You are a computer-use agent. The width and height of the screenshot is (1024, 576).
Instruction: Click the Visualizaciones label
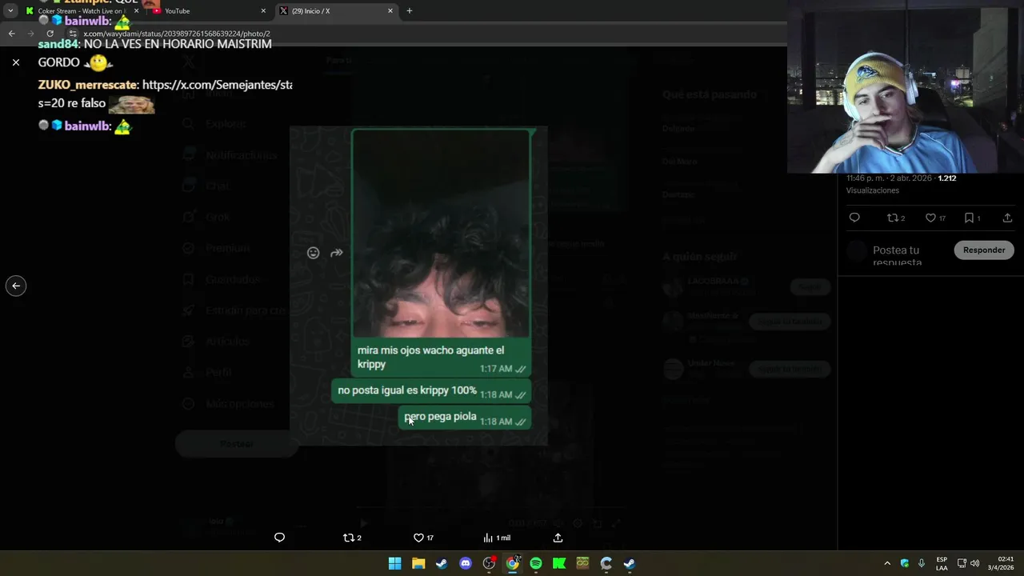(873, 190)
